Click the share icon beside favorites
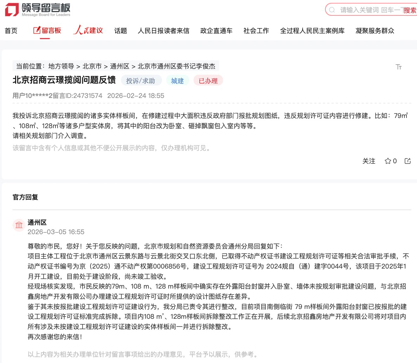The width and height of the screenshot is (417, 363). coord(408,161)
